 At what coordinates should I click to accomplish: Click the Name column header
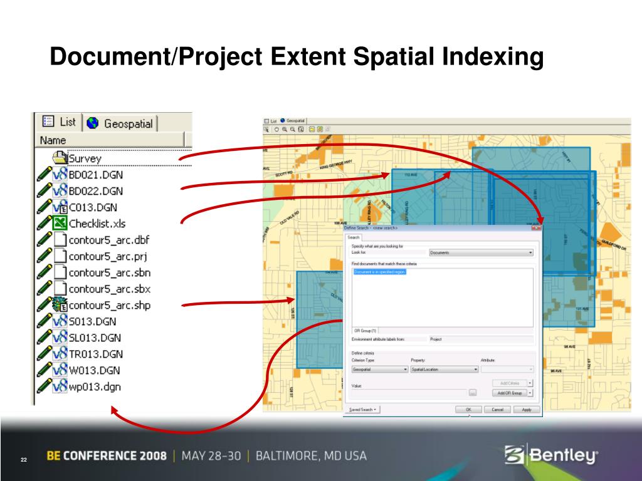[110, 140]
